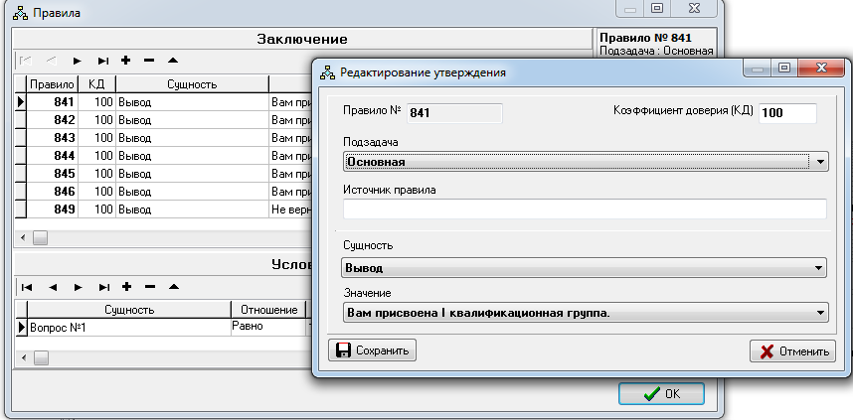853x420 pixels.
Task: Click left scroll arrow of Заключение table
Action: point(23,238)
